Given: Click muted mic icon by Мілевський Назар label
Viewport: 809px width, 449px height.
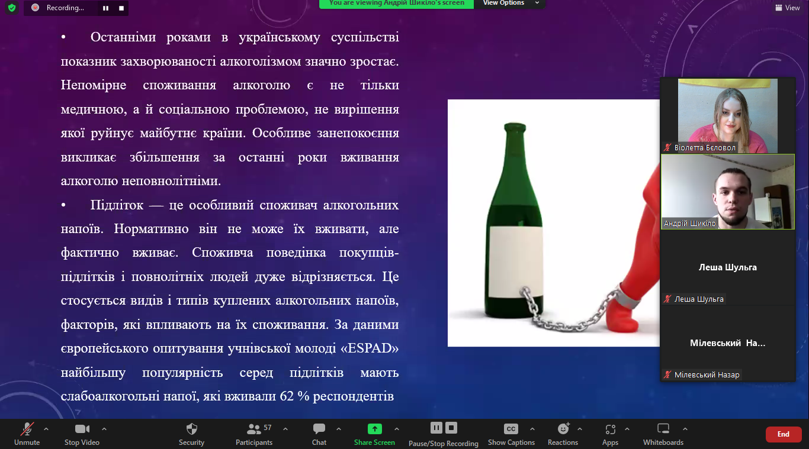Looking at the screenshot, I should pos(667,374).
